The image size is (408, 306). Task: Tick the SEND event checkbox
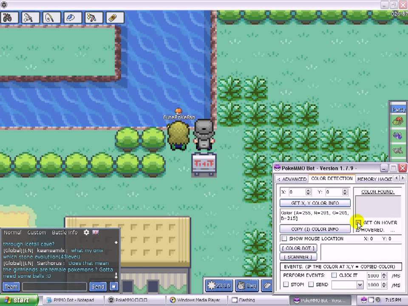311,284
